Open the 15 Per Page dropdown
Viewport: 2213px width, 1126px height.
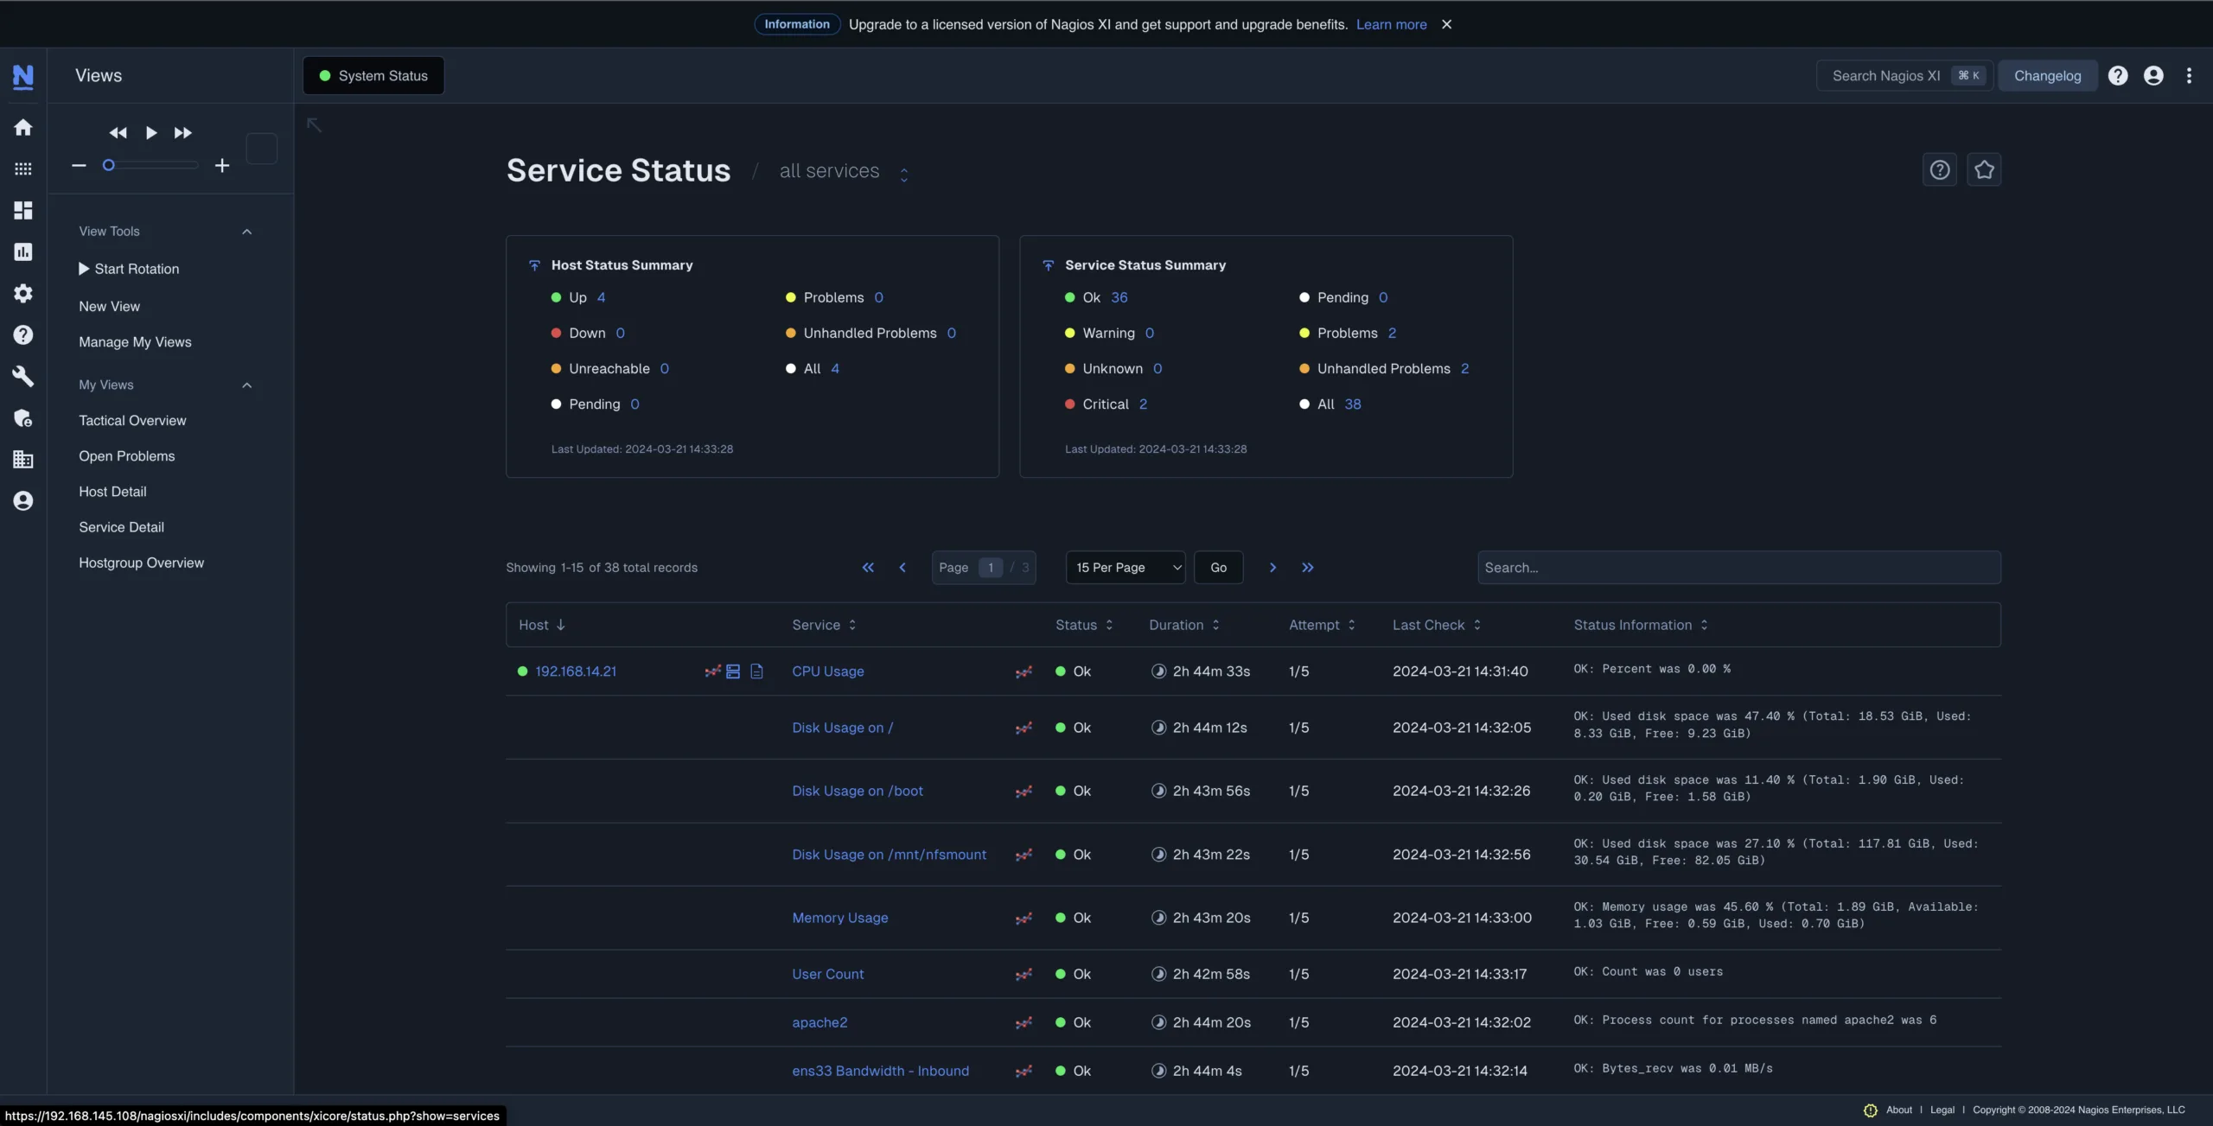(1125, 567)
